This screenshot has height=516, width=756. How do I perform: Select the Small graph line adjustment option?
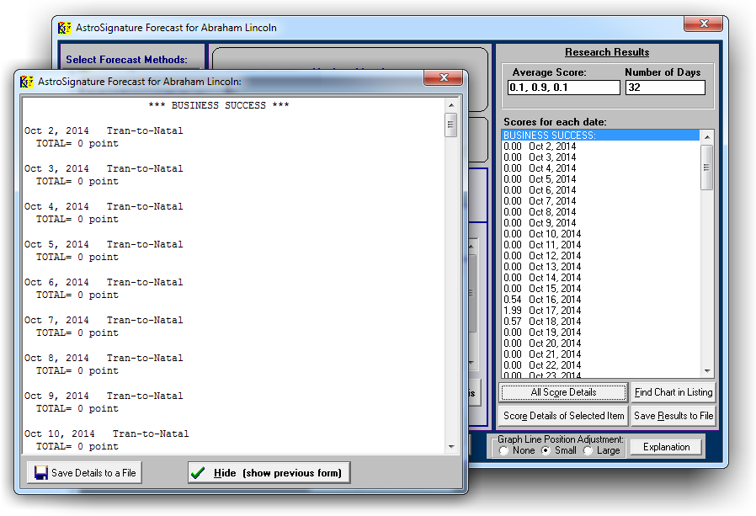[546, 450]
